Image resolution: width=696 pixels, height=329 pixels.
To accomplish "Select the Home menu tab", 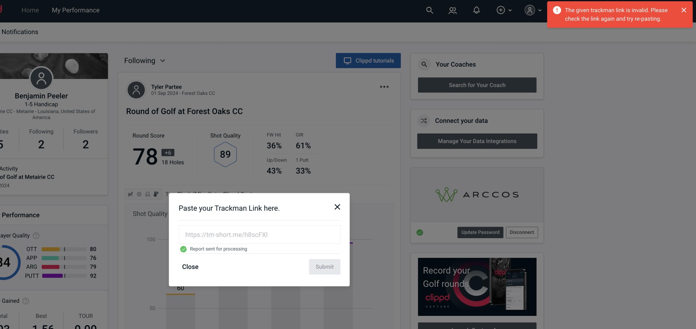I will click(x=30, y=10).
